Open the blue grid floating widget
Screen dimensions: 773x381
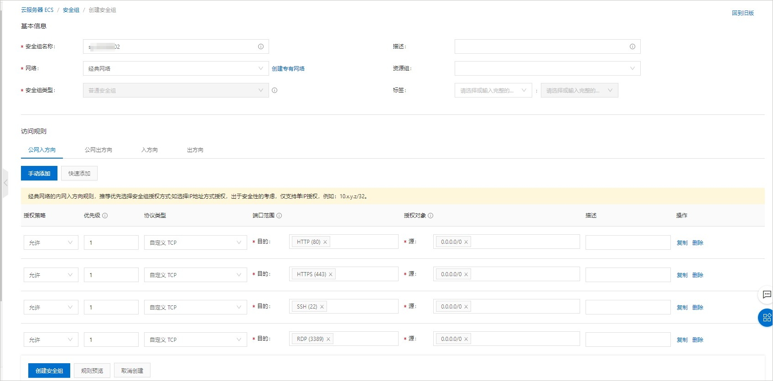click(x=766, y=318)
